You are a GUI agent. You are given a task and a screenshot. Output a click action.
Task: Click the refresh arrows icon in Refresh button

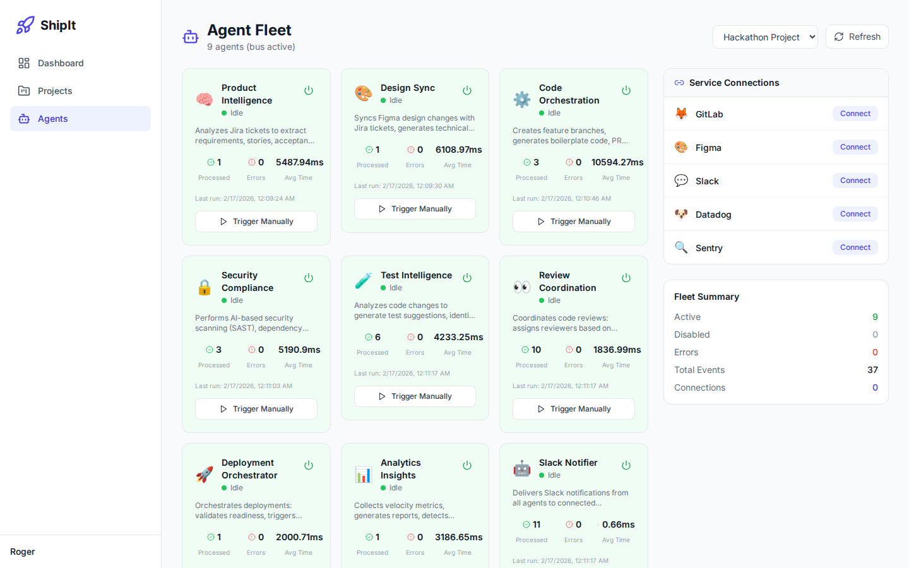point(839,37)
